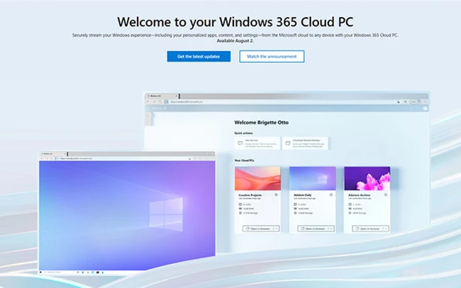Expand dropdown arrow on Creative Projects open button
Viewport: 461px width, 288px height.
coord(277,229)
